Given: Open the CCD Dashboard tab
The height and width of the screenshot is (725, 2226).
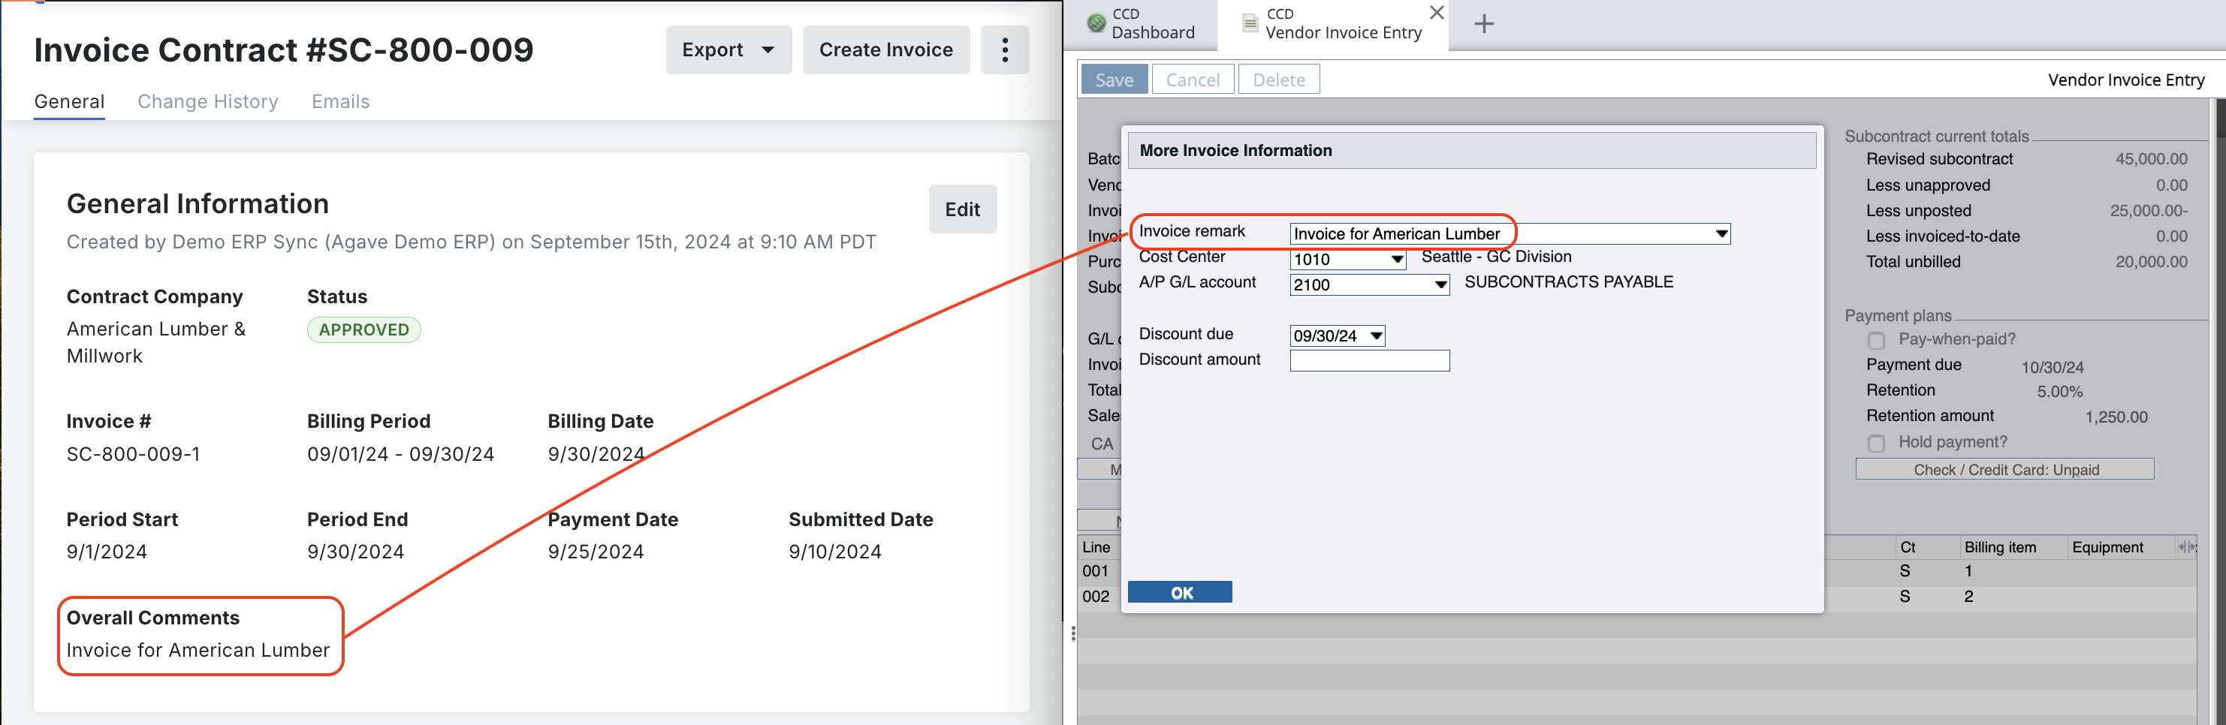Looking at the screenshot, I should coord(1142,24).
